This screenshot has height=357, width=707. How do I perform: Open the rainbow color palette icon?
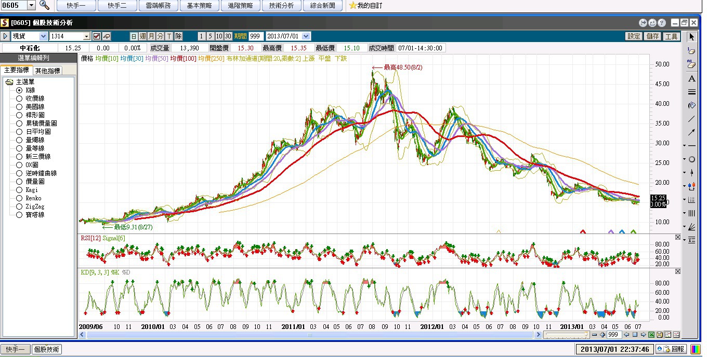tap(695, 349)
